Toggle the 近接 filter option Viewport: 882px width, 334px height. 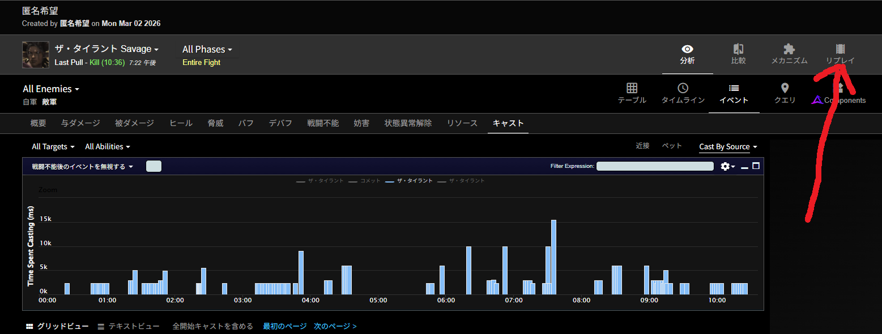[642, 146]
